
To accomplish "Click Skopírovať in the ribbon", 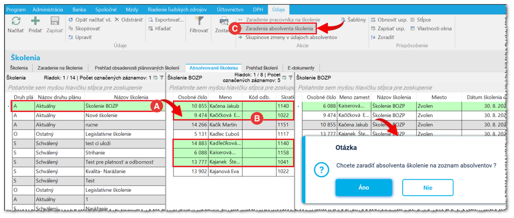I will 84,28.
